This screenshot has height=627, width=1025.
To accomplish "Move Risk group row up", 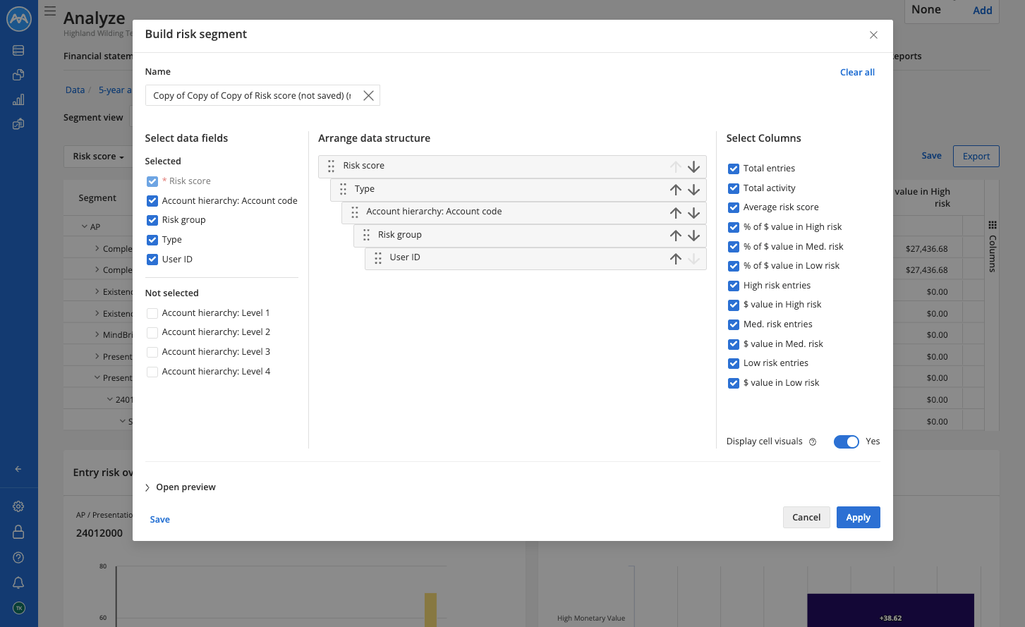I will click(x=675, y=236).
